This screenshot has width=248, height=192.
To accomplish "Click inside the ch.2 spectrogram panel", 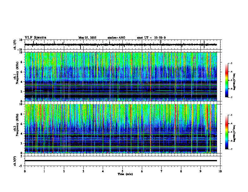I will (121, 129).
